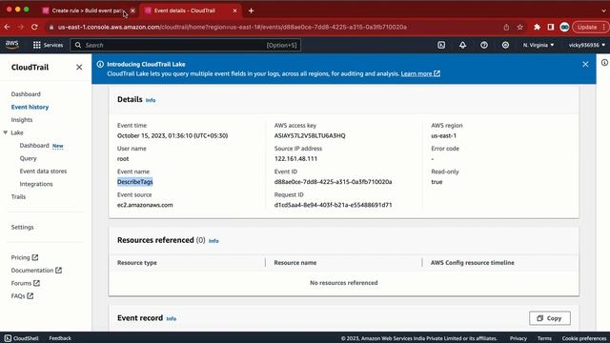Open the tab list chevron in browser
This screenshot has width=610, height=343.
click(604, 10)
